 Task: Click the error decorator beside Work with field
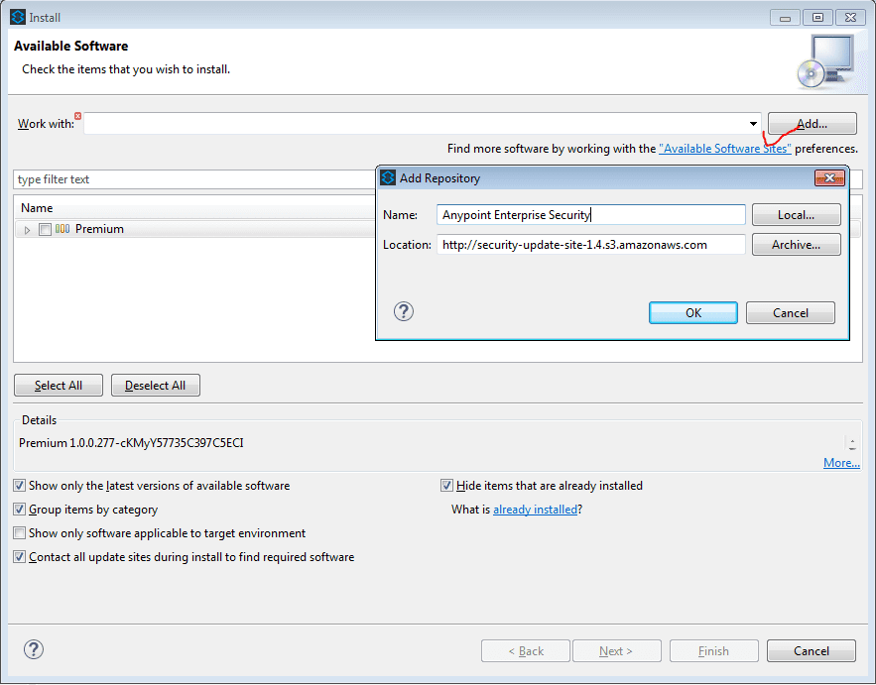pyautogui.click(x=78, y=116)
